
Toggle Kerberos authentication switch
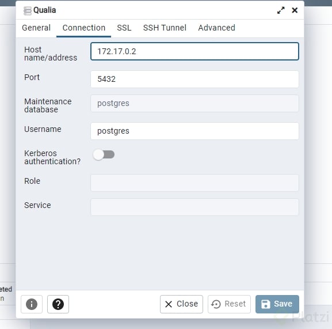coord(104,154)
